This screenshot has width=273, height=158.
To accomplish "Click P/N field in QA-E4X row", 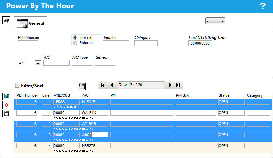I will (x=142, y=113).
